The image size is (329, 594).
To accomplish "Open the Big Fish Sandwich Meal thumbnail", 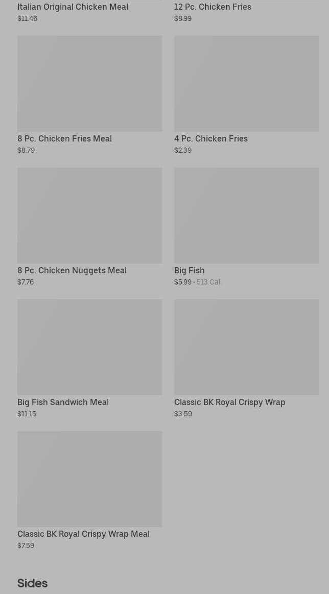I will pos(89,347).
